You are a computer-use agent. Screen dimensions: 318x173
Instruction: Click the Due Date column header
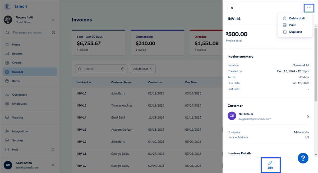coord(191,82)
